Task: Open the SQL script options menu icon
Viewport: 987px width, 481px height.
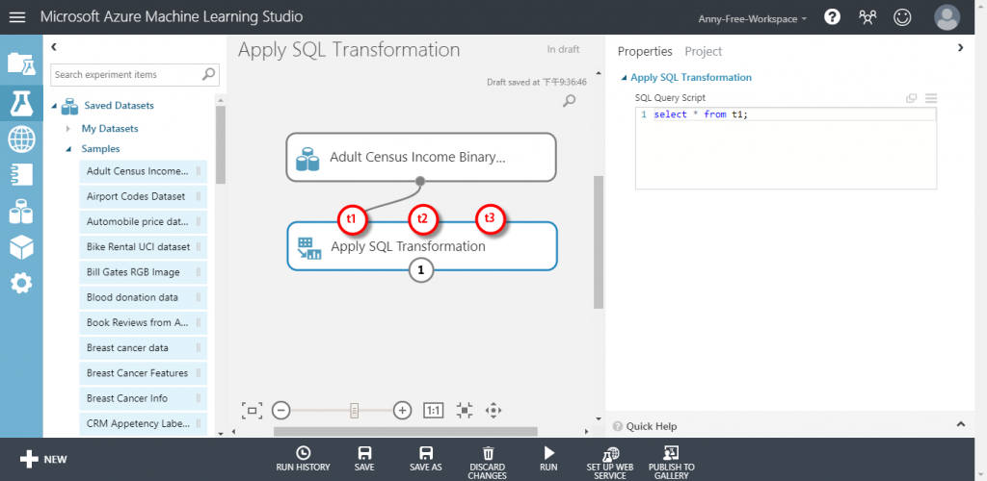Action: pyautogui.click(x=931, y=98)
